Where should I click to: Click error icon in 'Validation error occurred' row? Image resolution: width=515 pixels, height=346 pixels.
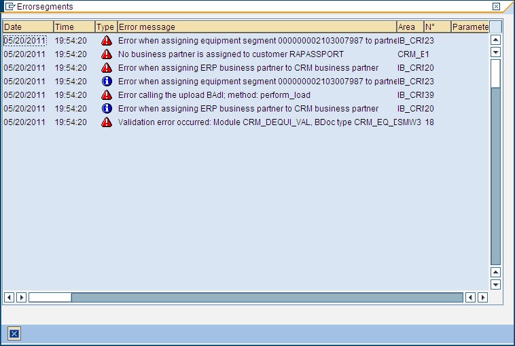coord(107,122)
